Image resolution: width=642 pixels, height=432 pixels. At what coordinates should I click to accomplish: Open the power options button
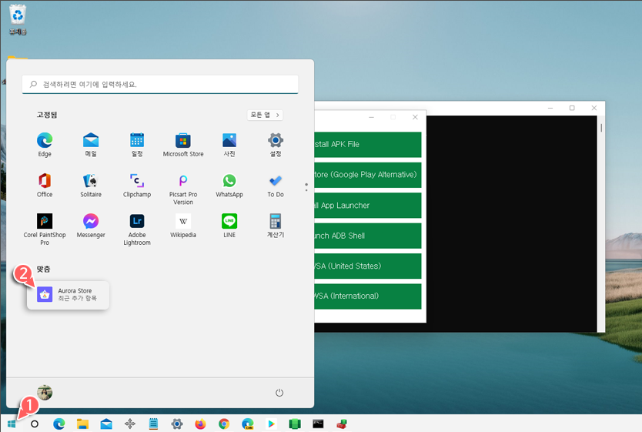[279, 393]
